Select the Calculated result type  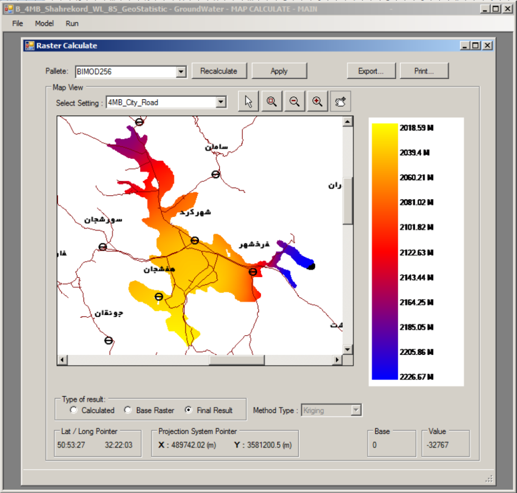[74, 410]
